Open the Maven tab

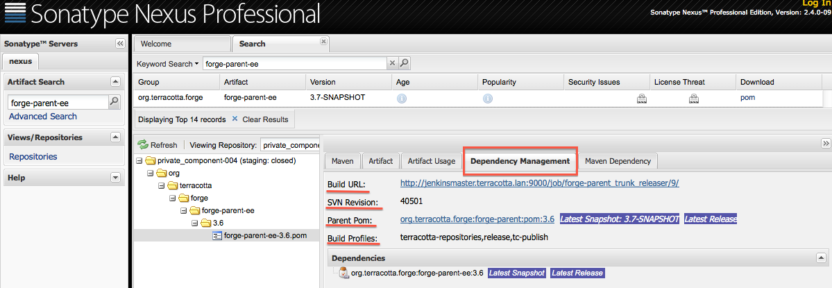[x=343, y=161]
